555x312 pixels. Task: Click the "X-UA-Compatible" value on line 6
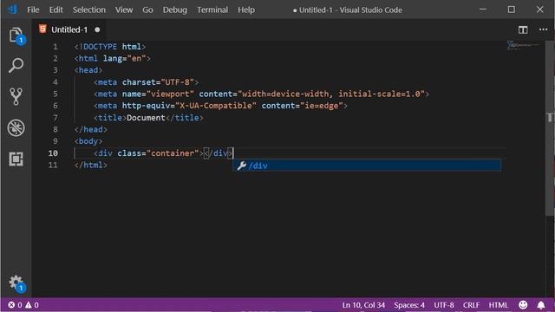coord(216,106)
